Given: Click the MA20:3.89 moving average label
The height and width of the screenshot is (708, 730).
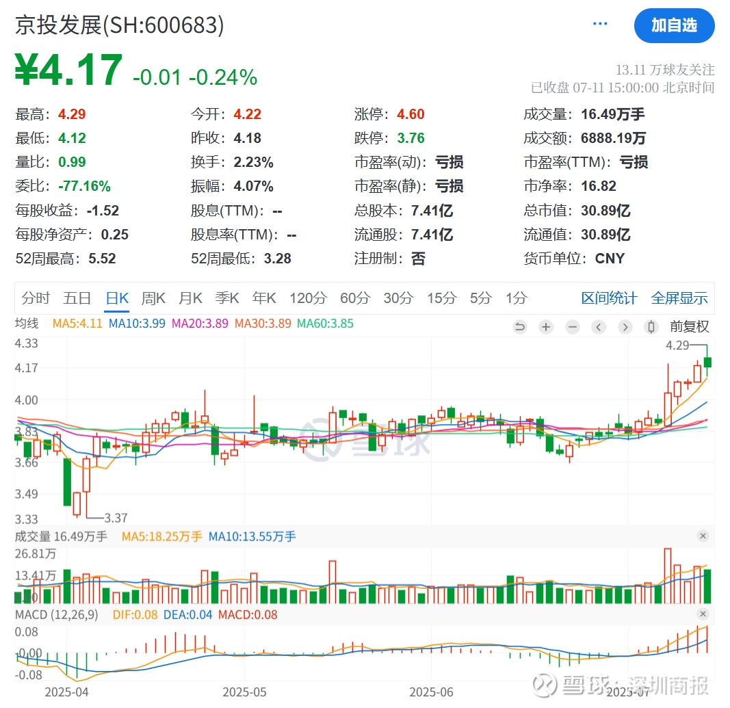Looking at the screenshot, I should [x=200, y=324].
